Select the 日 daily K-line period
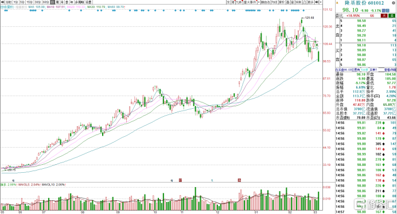 coord(52,2)
